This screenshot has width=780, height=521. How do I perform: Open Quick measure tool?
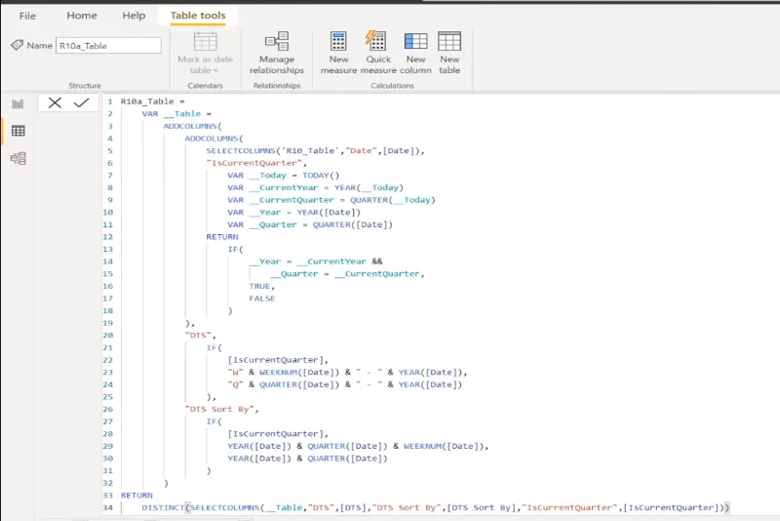click(378, 54)
